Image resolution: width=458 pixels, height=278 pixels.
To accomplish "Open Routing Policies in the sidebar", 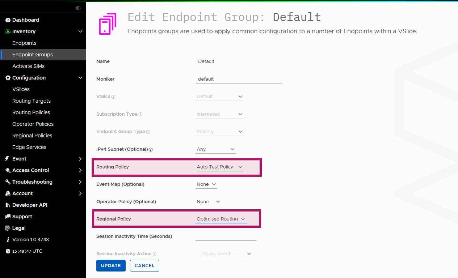I will (x=31, y=112).
